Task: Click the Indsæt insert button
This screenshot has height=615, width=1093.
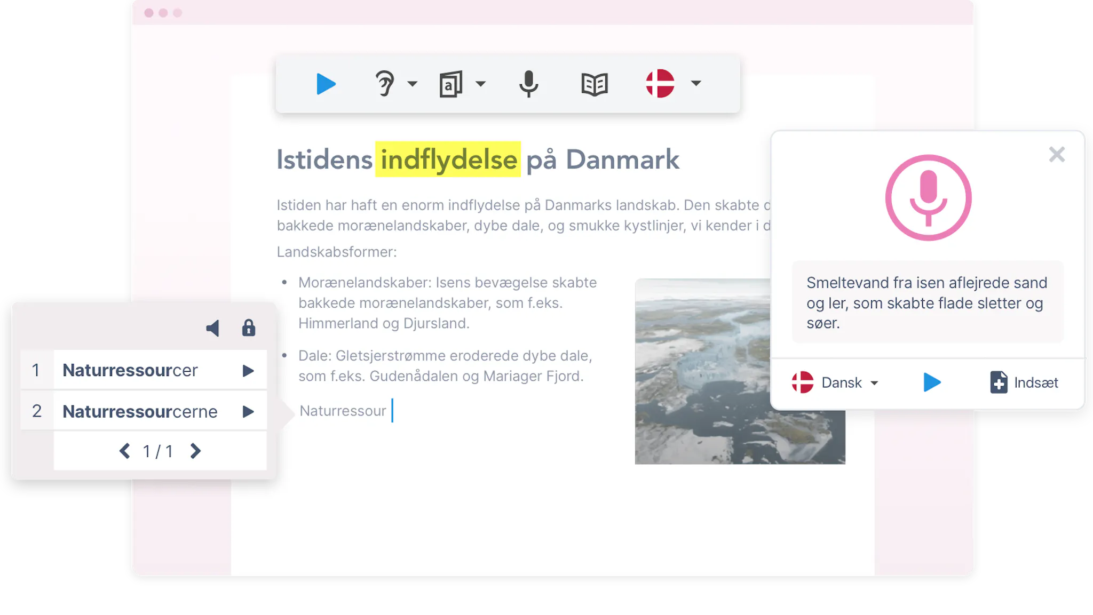Action: (1024, 382)
